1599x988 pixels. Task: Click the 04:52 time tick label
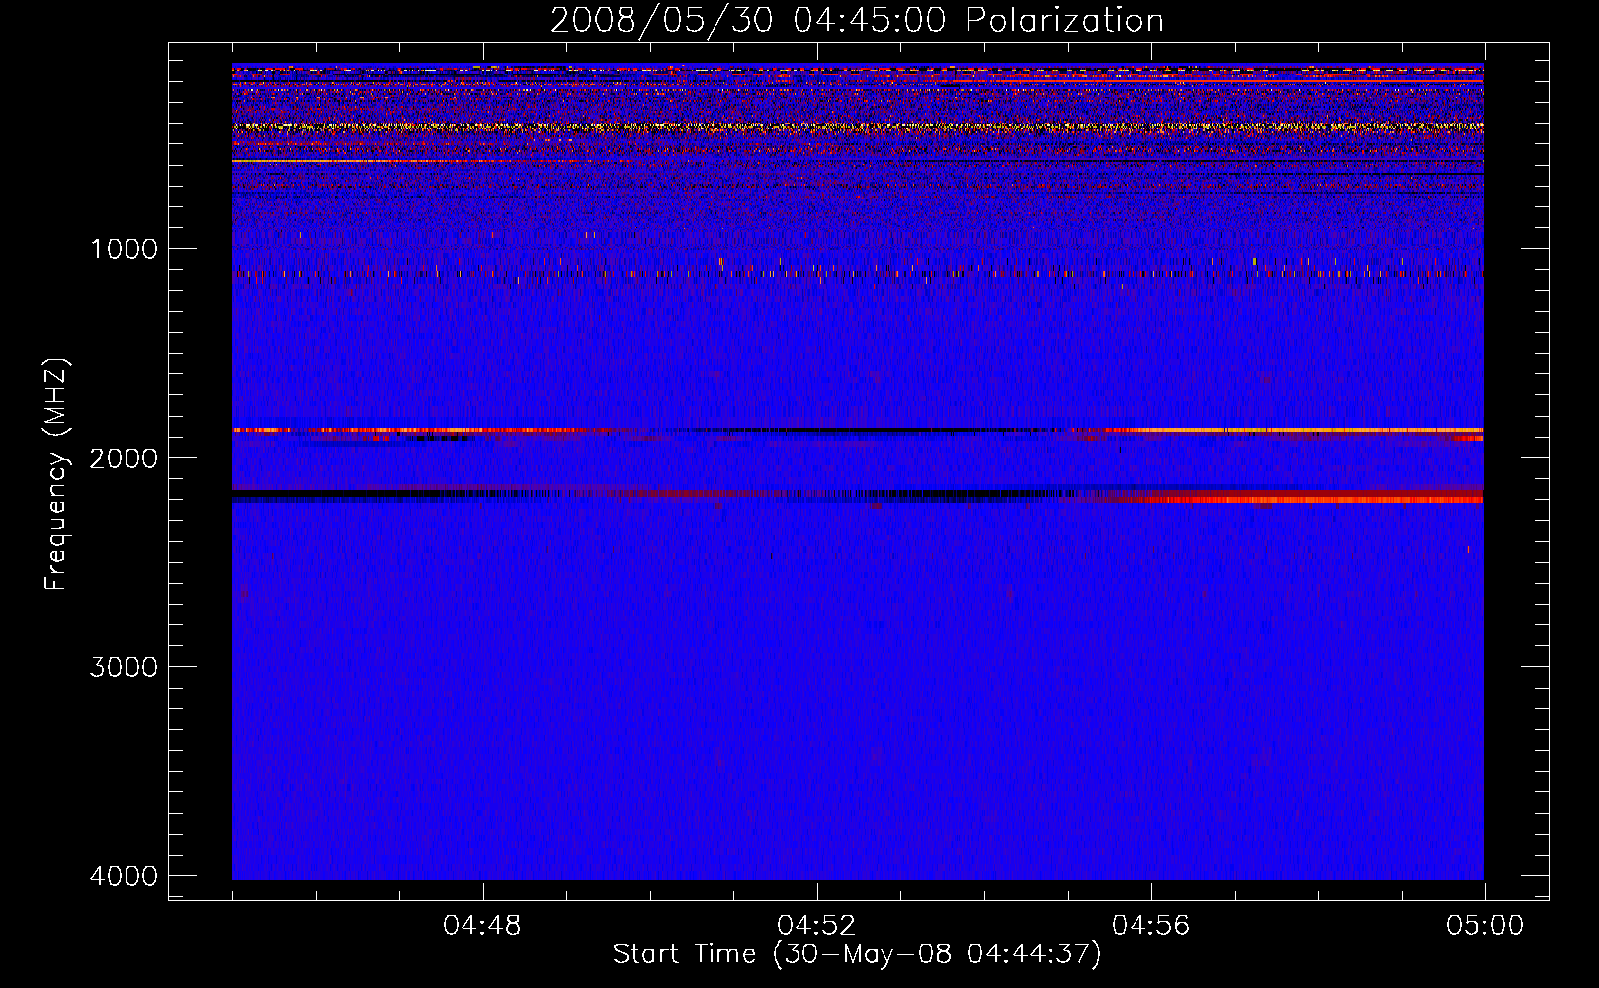816,926
